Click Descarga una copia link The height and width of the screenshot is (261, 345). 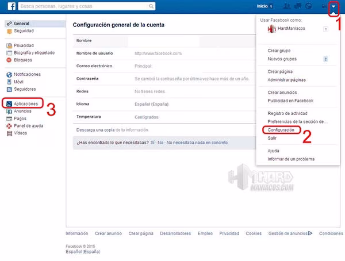(95, 130)
